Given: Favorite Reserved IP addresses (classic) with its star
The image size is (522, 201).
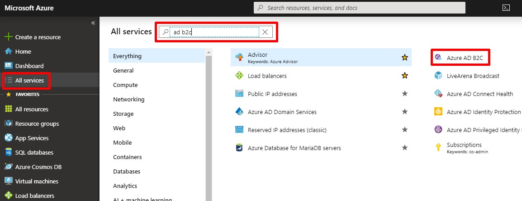Looking at the screenshot, I should [404, 130].
